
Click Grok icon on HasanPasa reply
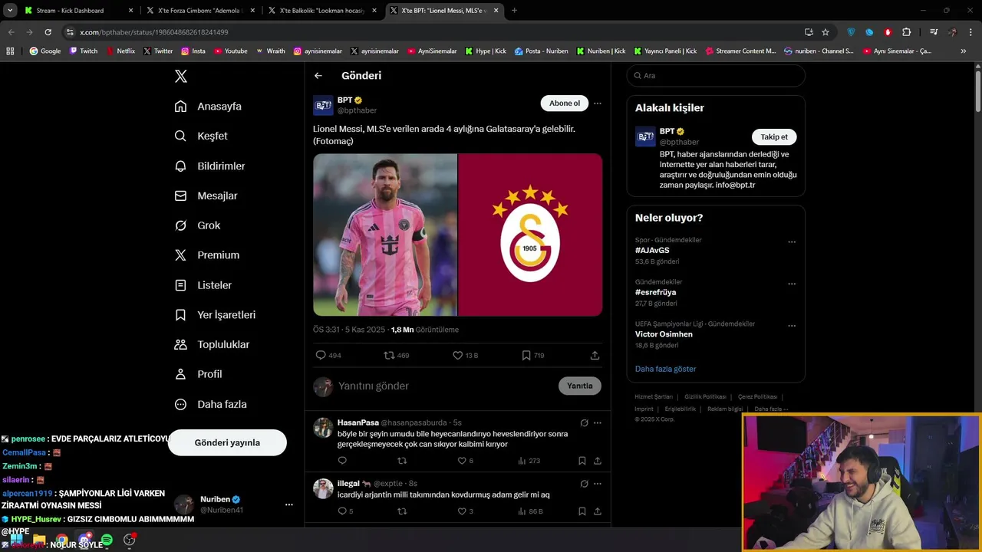click(584, 422)
